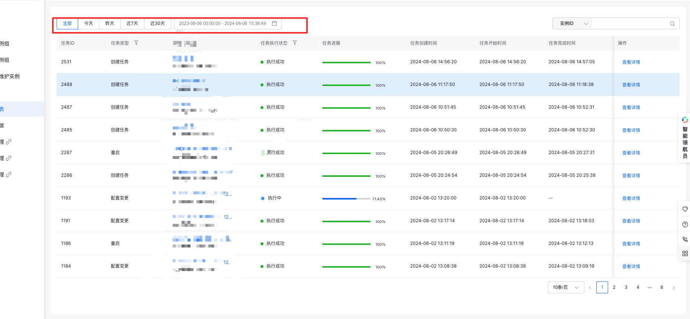Screen dimensions: 690x319
Task: Click the 配置变更 type in row 1191
Action: [120, 221]
